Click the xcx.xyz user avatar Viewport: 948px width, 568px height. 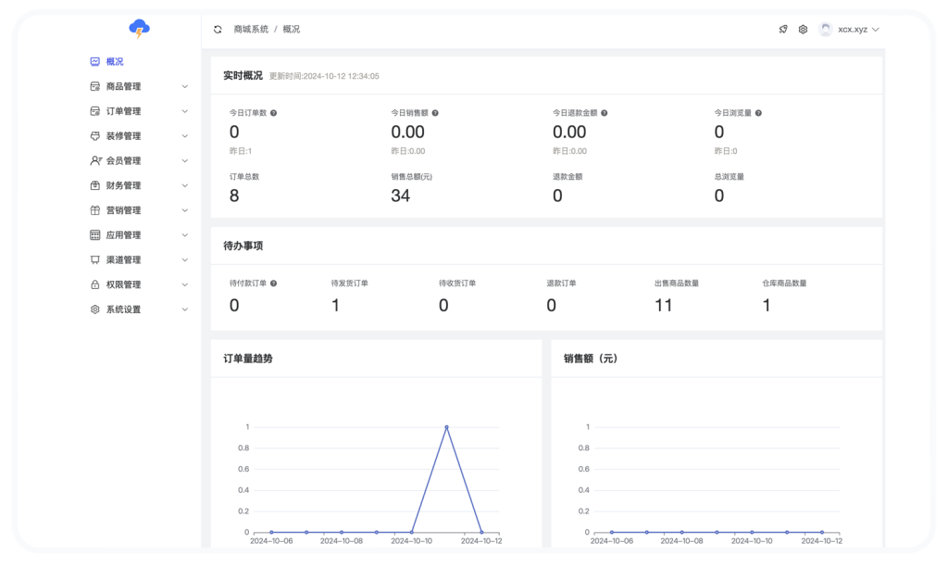click(825, 29)
